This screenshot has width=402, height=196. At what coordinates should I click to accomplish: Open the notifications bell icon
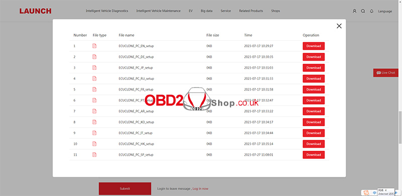tap(371, 11)
